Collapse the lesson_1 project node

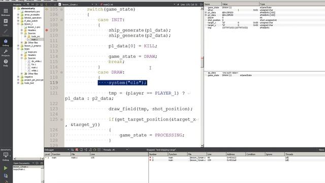click(18, 24)
